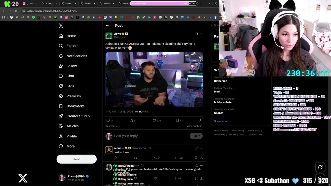The width and height of the screenshot is (331, 186).
Task: Open Spotify bookmark icon
Action: [33, 17]
